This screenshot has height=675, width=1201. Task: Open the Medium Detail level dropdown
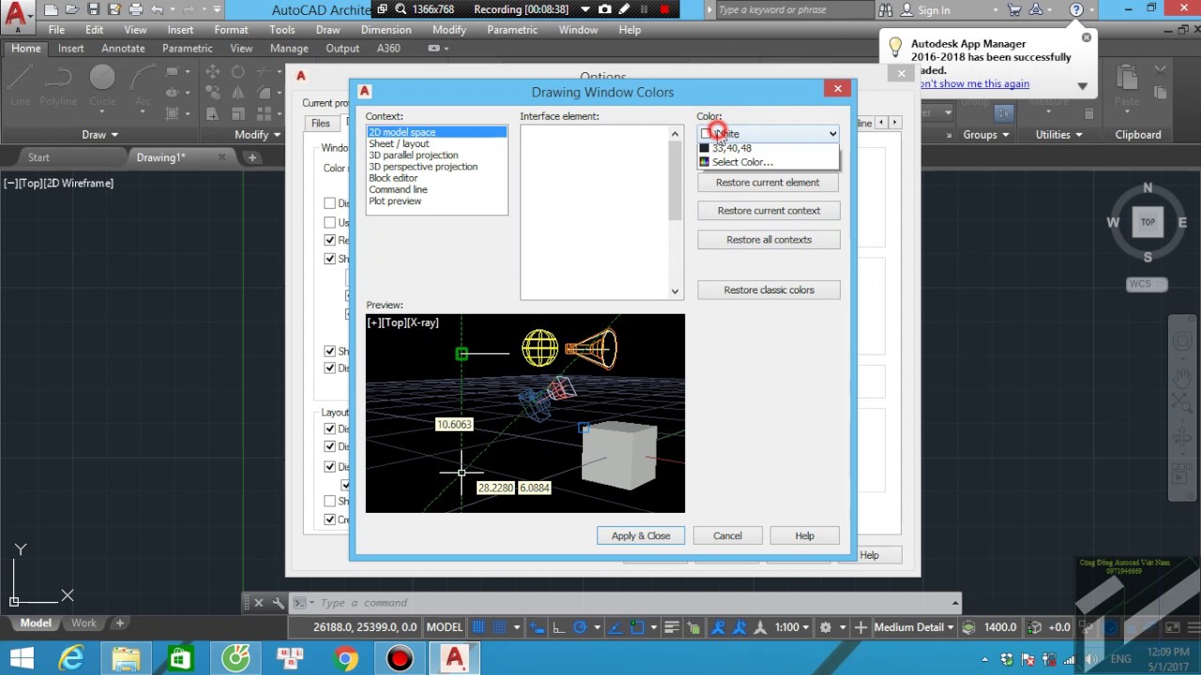pyautogui.click(x=914, y=627)
